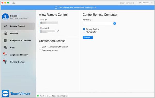Go to Computers & Contacts

point(18,40)
